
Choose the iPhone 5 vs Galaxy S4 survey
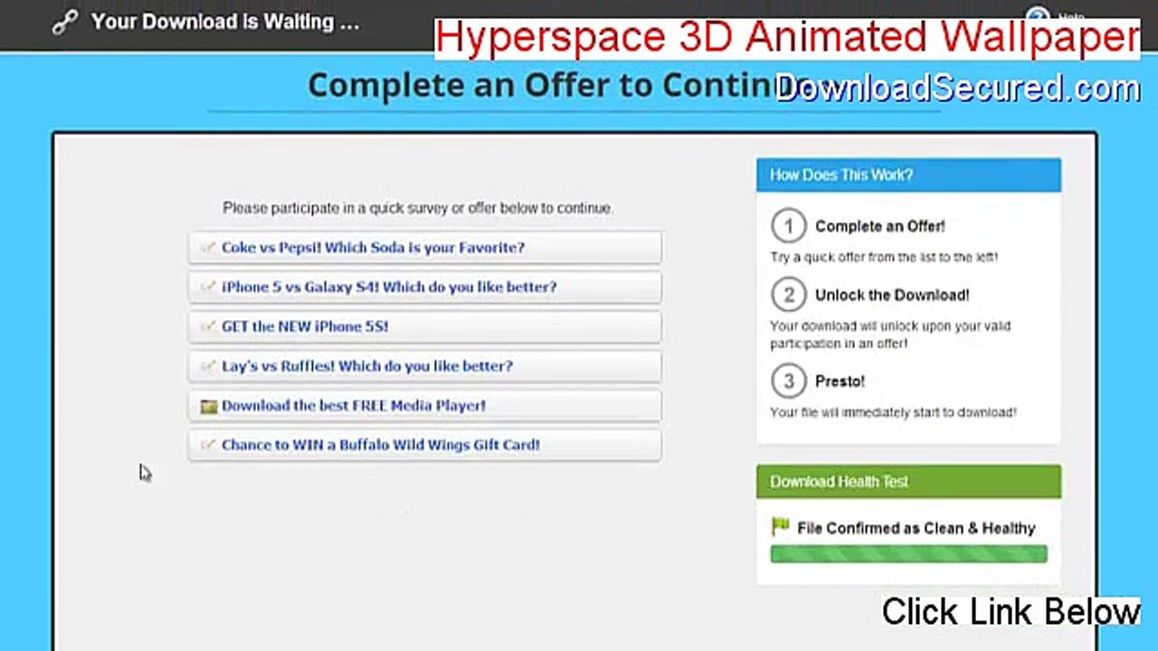(x=425, y=288)
